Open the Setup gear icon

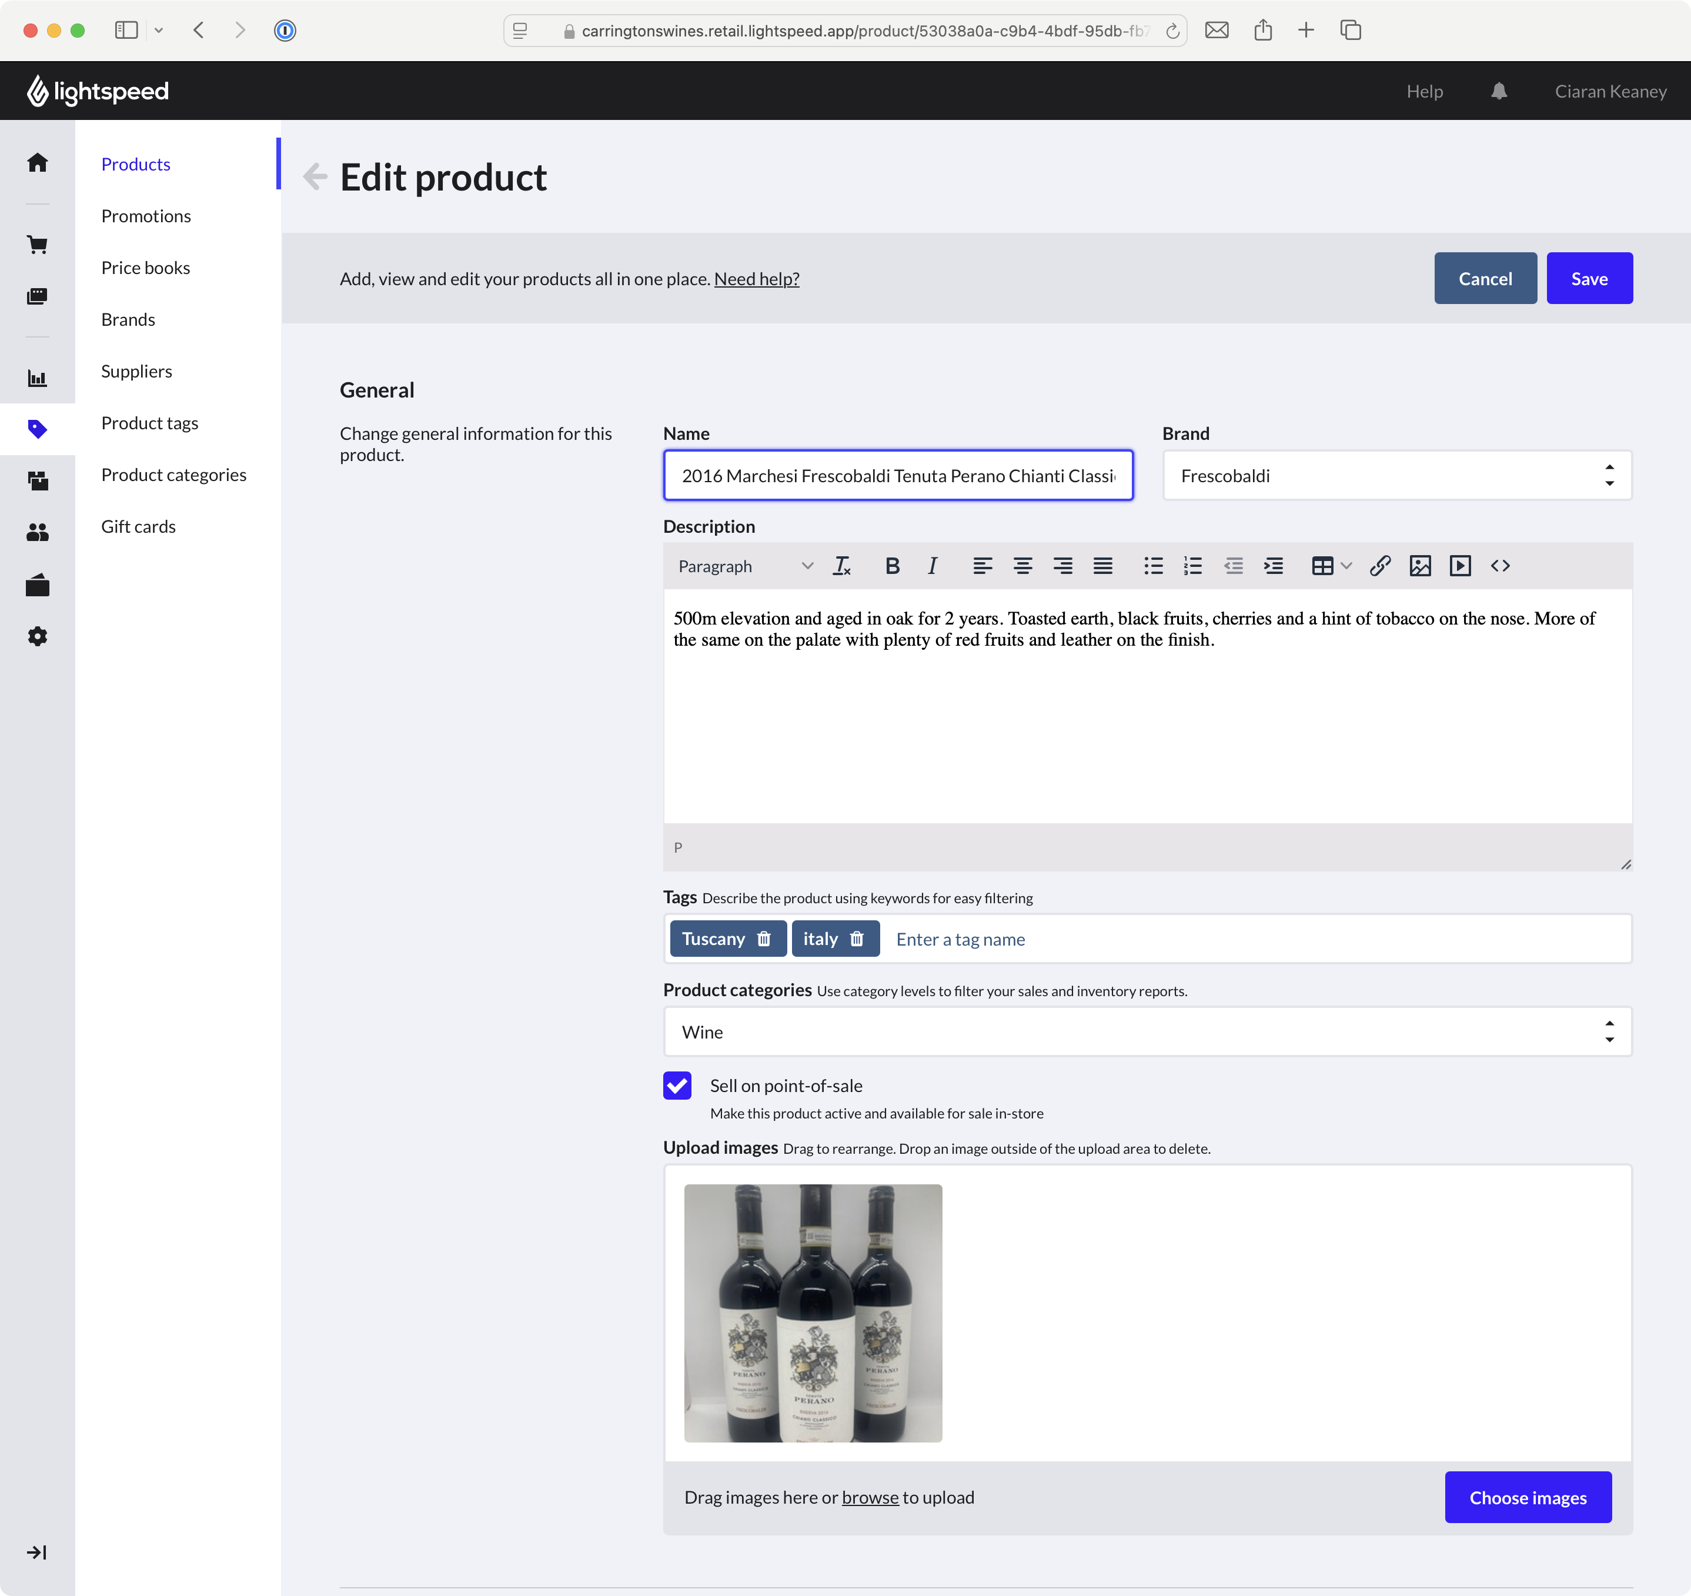38,636
